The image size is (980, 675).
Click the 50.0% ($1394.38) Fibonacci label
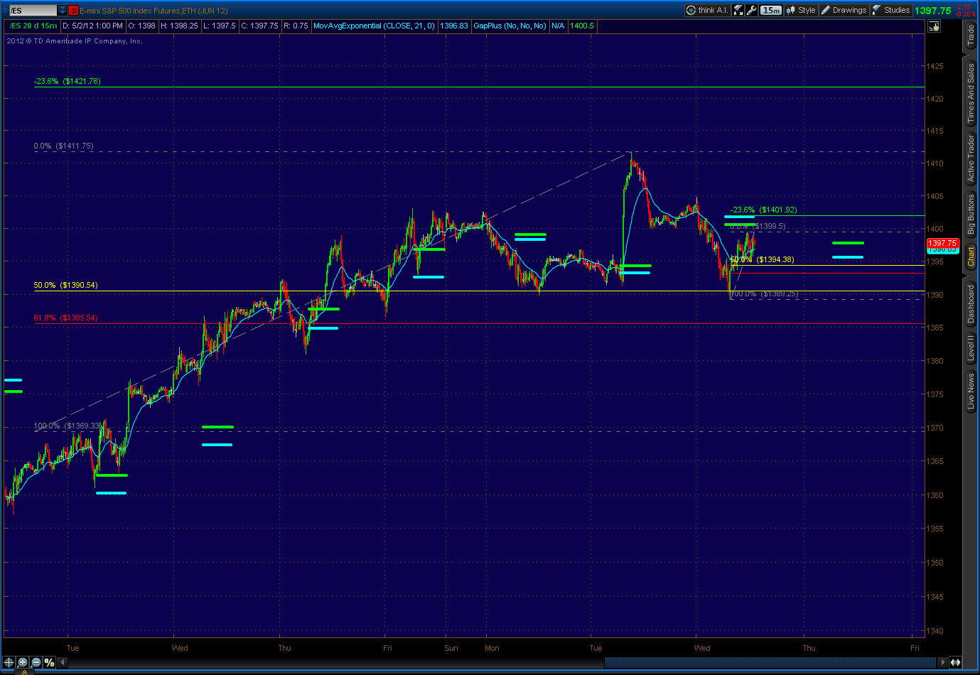pos(763,259)
